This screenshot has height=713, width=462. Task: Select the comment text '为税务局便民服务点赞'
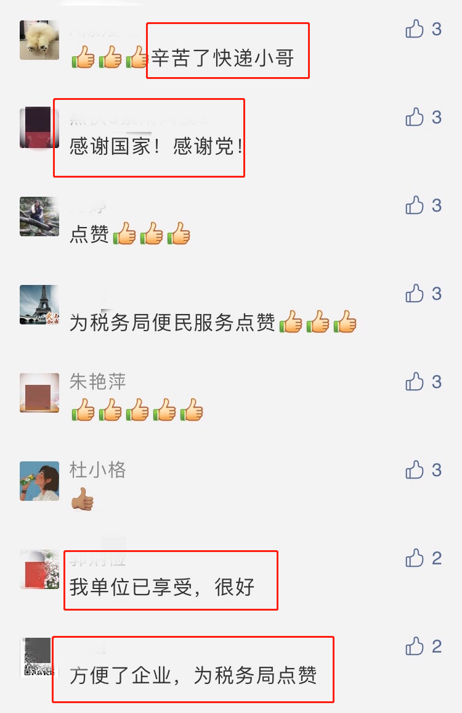[172, 323]
